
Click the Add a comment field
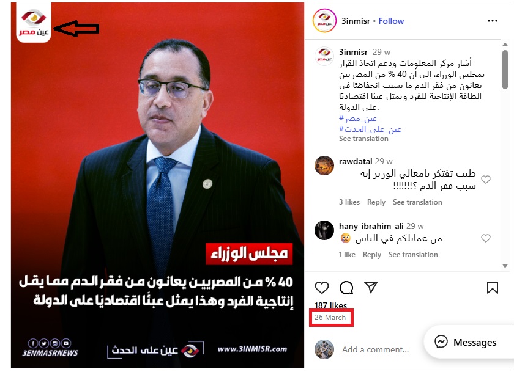375,349
